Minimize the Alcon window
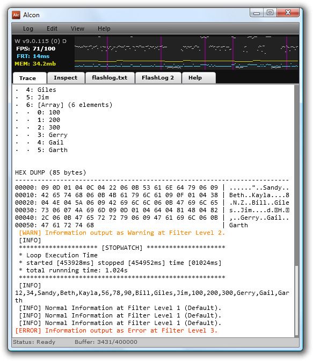The width and height of the screenshot is (313, 361). click(x=257, y=13)
